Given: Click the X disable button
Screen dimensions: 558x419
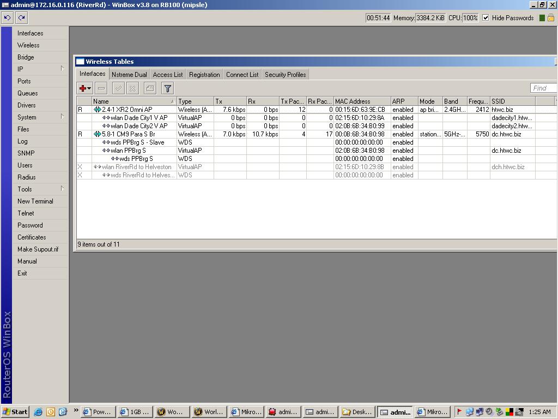Looking at the screenshot, I should click(x=132, y=88).
